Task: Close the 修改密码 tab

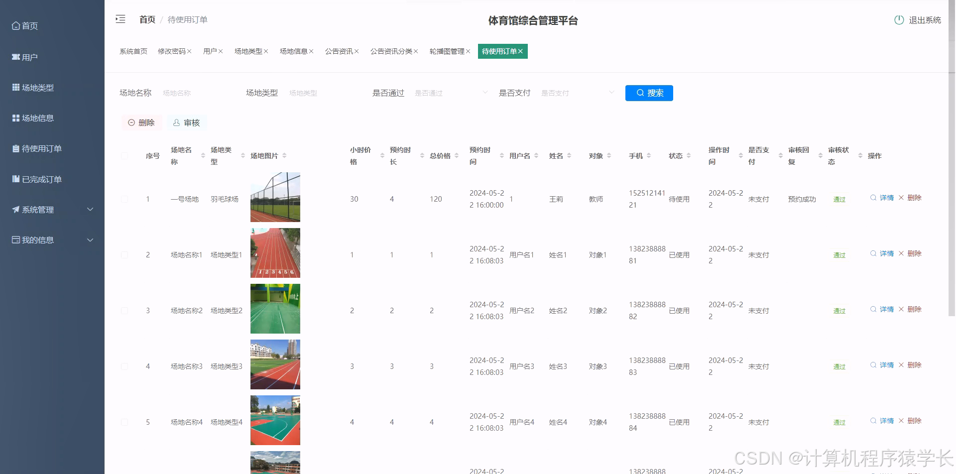Action: pyautogui.click(x=189, y=51)
